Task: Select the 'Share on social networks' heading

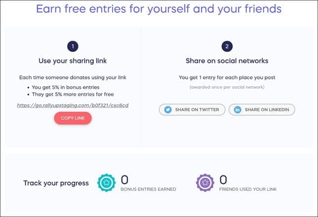Action: tap(227, 61)
